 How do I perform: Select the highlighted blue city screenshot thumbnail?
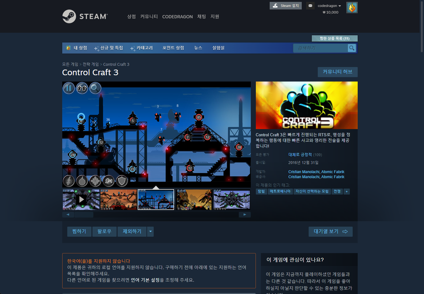[x=156, y=199]
